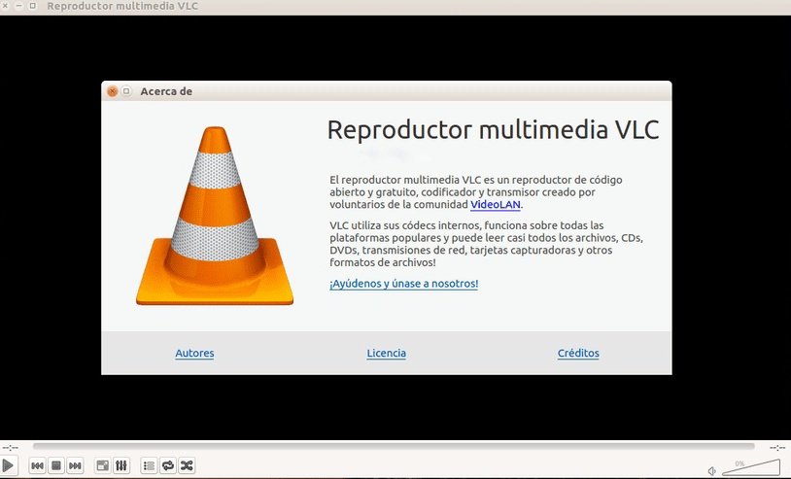Image resolution: width=791 pixels, height=479 pixels.
Task: Close the Acerca de dialog
Action: coord(112,91)
